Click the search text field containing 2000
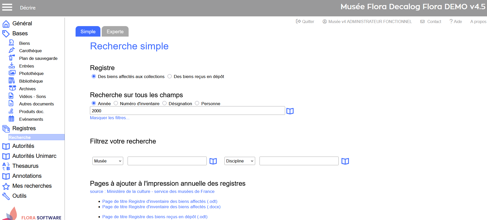 (x=187, y=111)
